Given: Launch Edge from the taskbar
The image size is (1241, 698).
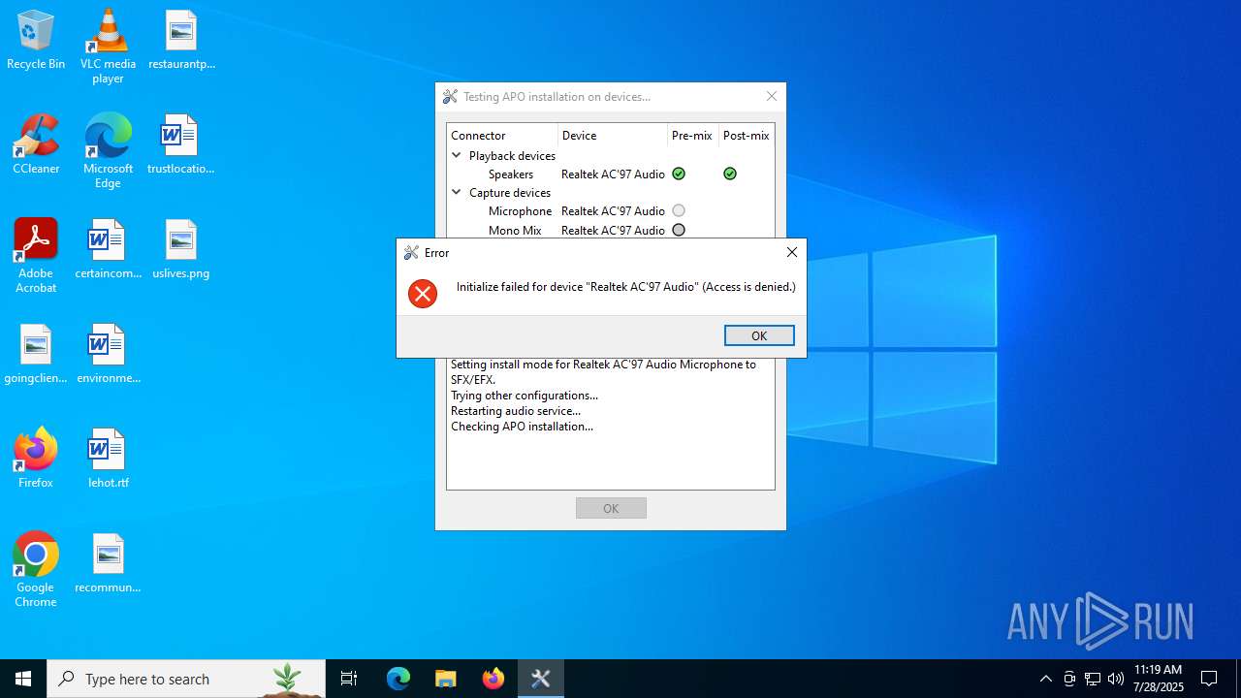Looking at the screenshot, I should tap(398, 679).
